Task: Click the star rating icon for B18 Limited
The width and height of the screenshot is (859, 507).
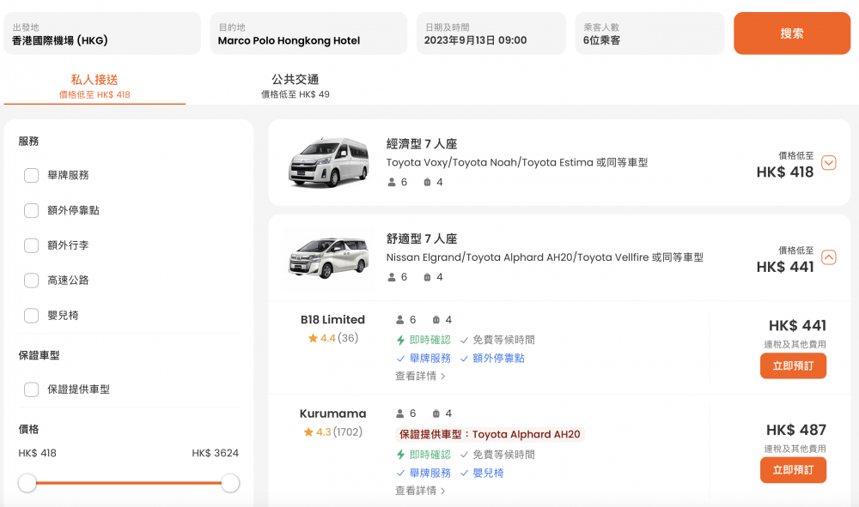Action: click(313, 338)
